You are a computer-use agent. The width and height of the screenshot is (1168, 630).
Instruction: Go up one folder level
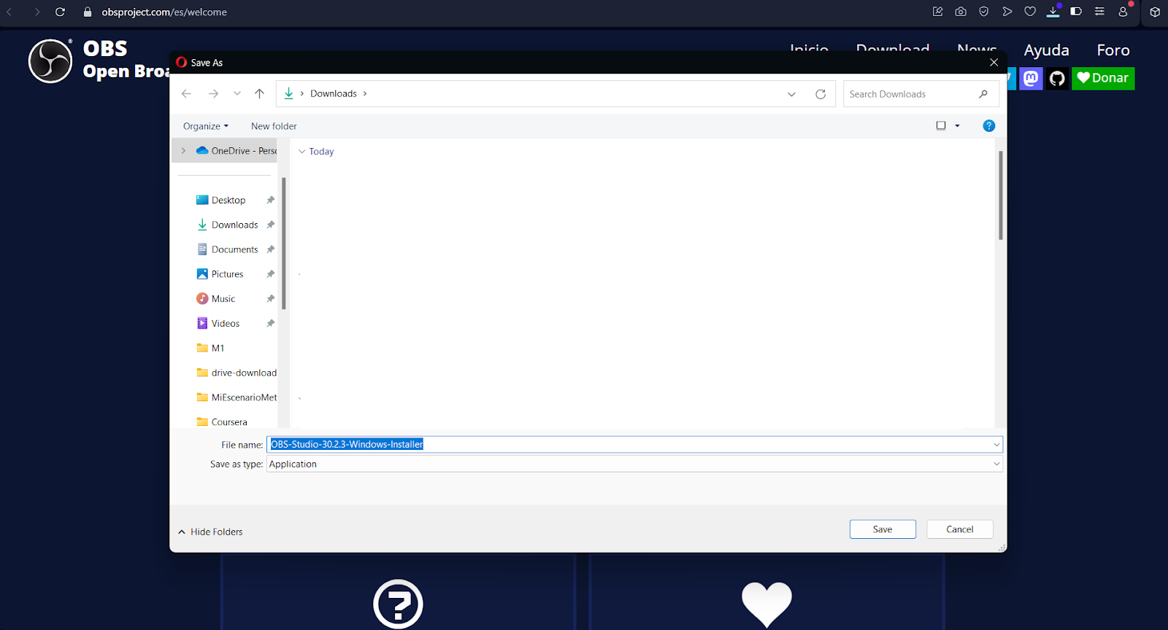259,93
